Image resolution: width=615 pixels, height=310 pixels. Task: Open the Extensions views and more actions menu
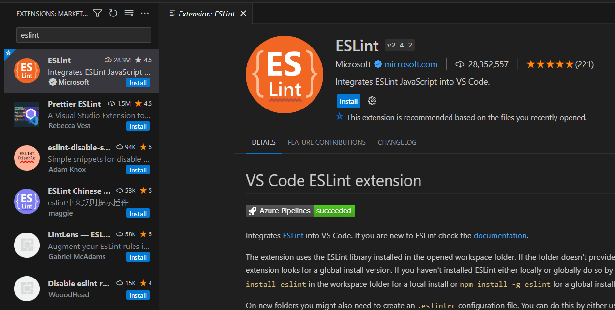coord(145,14)
